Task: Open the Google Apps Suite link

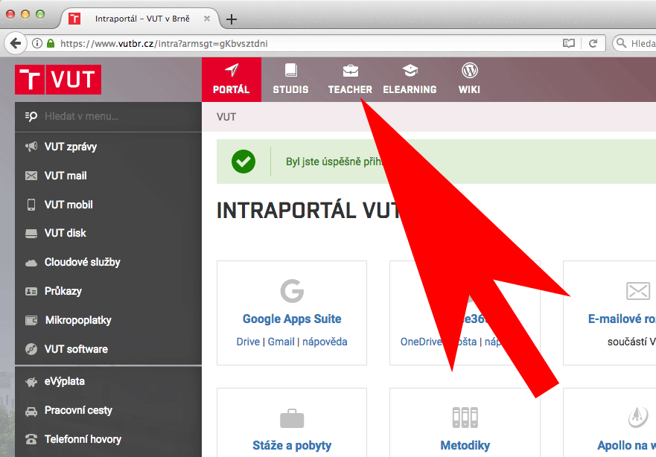Action: [x=292, y=319]
